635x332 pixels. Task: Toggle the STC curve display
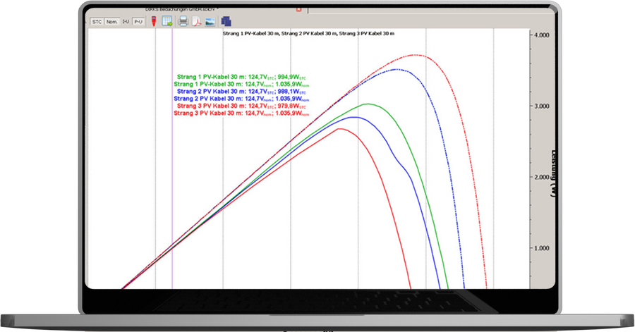coord(97,22)
